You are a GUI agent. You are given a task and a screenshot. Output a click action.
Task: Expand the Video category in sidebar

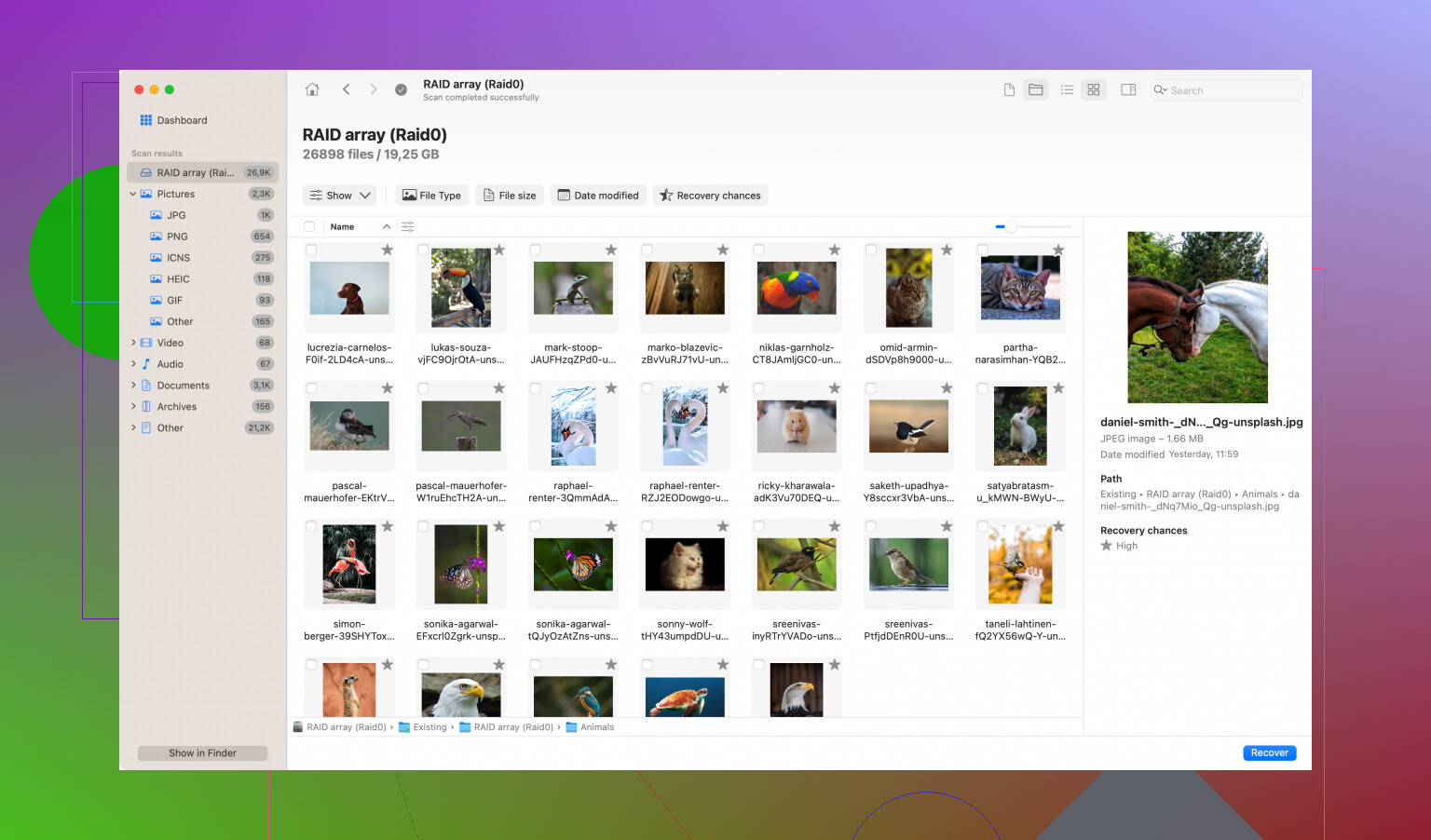(x=133, y=343)
